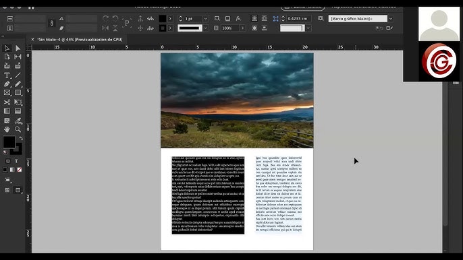Click the flip horizontal icon

point(105,28)
